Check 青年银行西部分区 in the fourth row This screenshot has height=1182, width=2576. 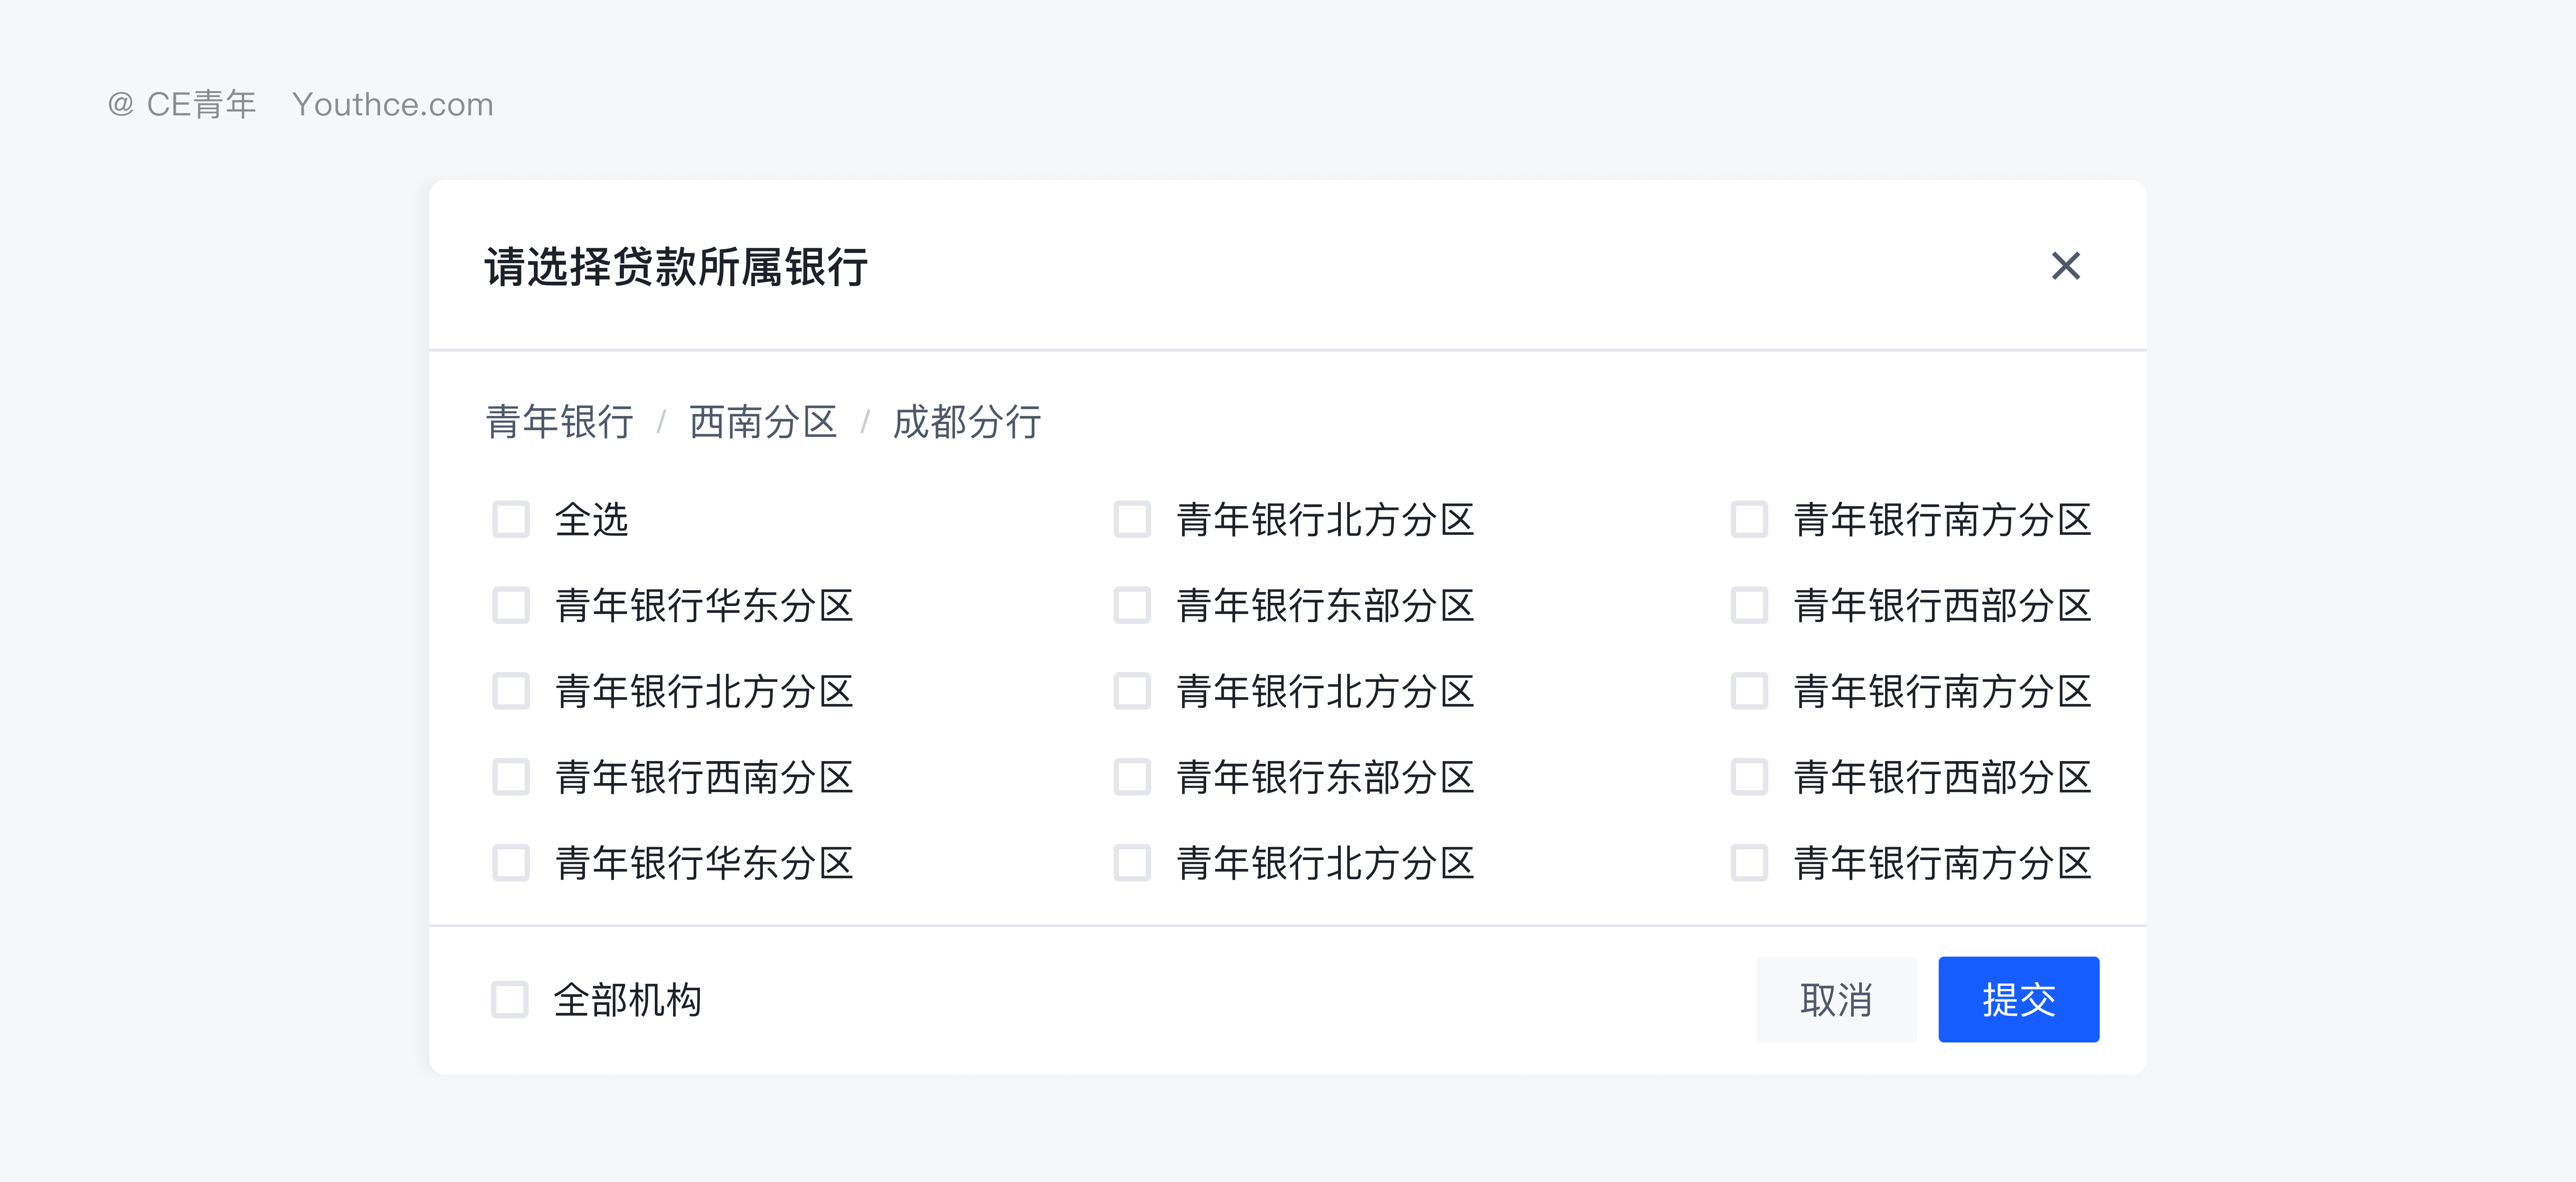pyautogui.click(x=1749, y=777)
